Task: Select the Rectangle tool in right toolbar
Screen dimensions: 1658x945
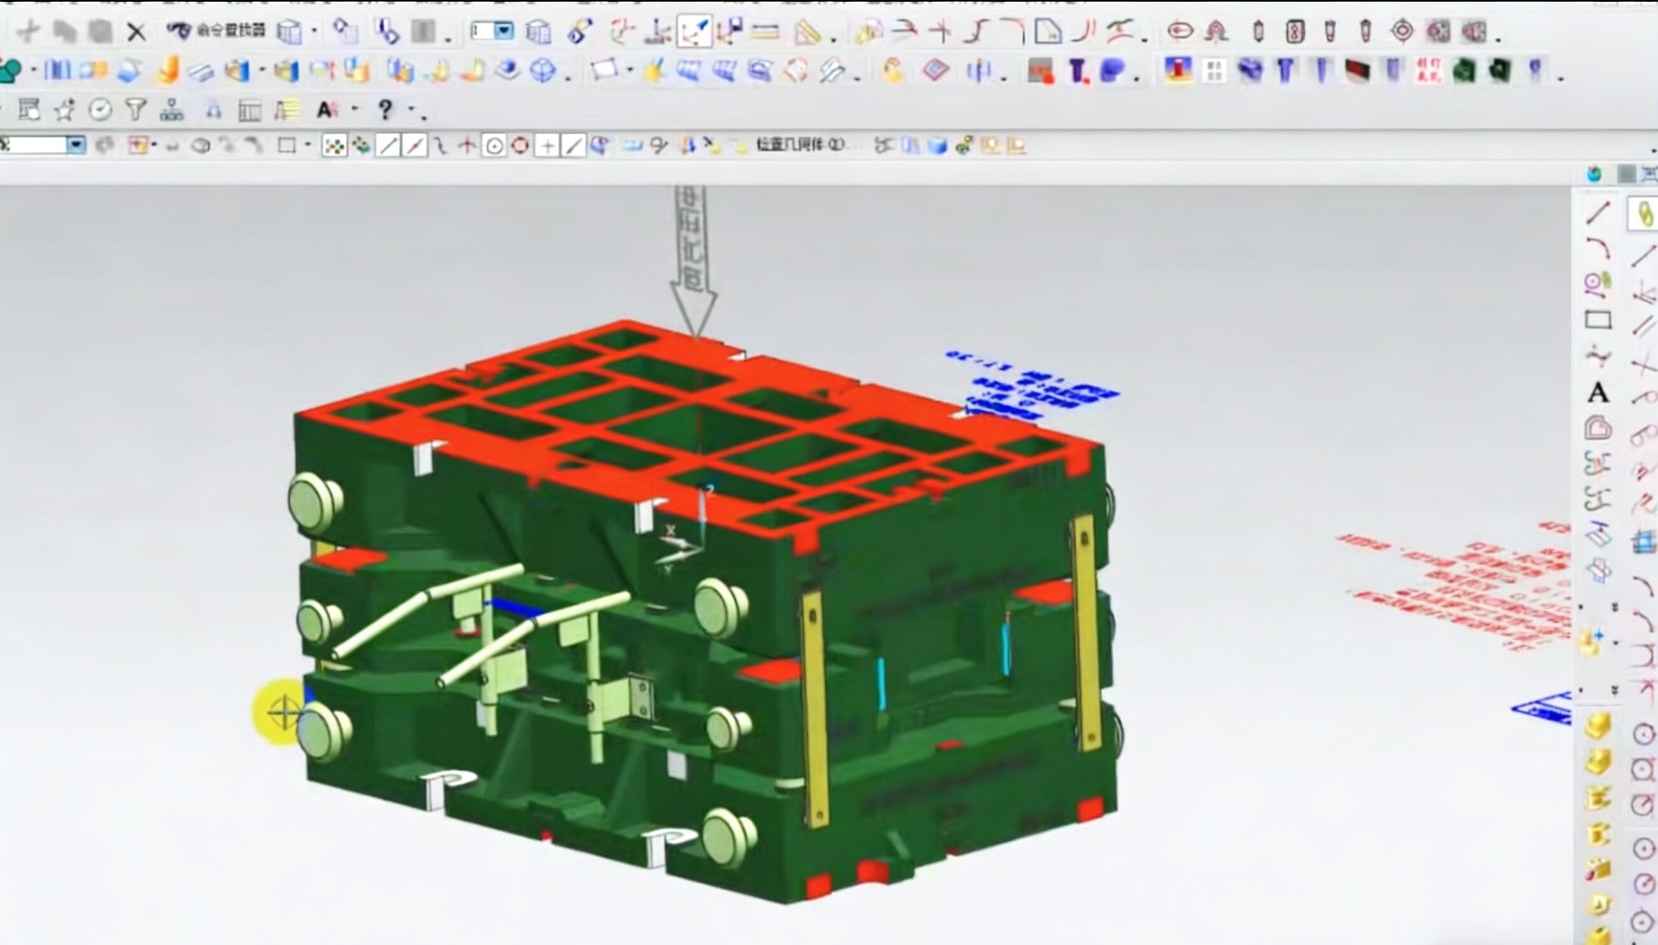Action: 1598,320
